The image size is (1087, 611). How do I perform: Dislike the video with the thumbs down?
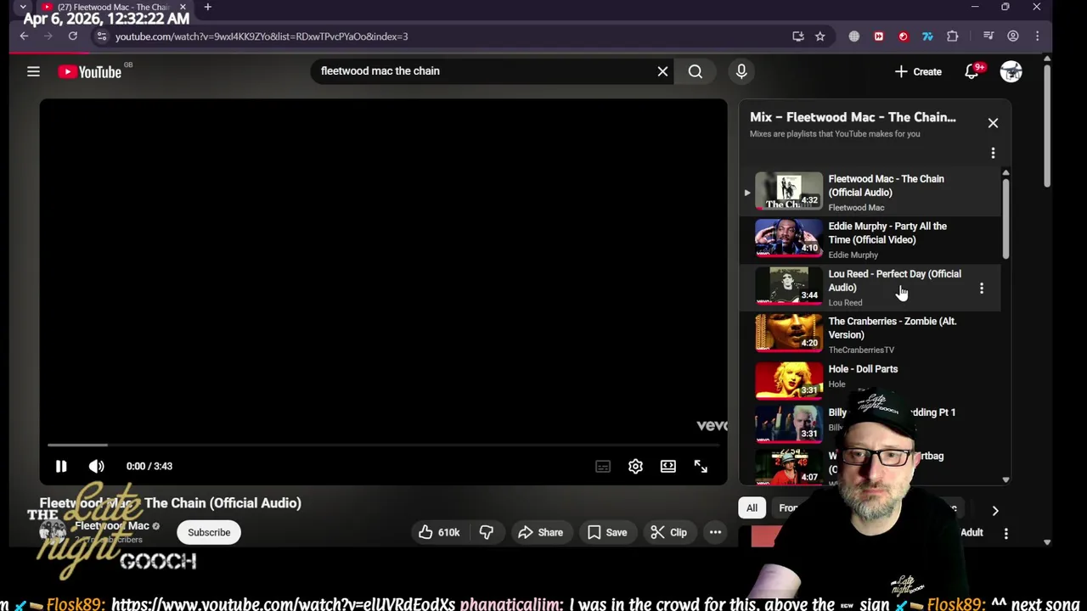487,532
